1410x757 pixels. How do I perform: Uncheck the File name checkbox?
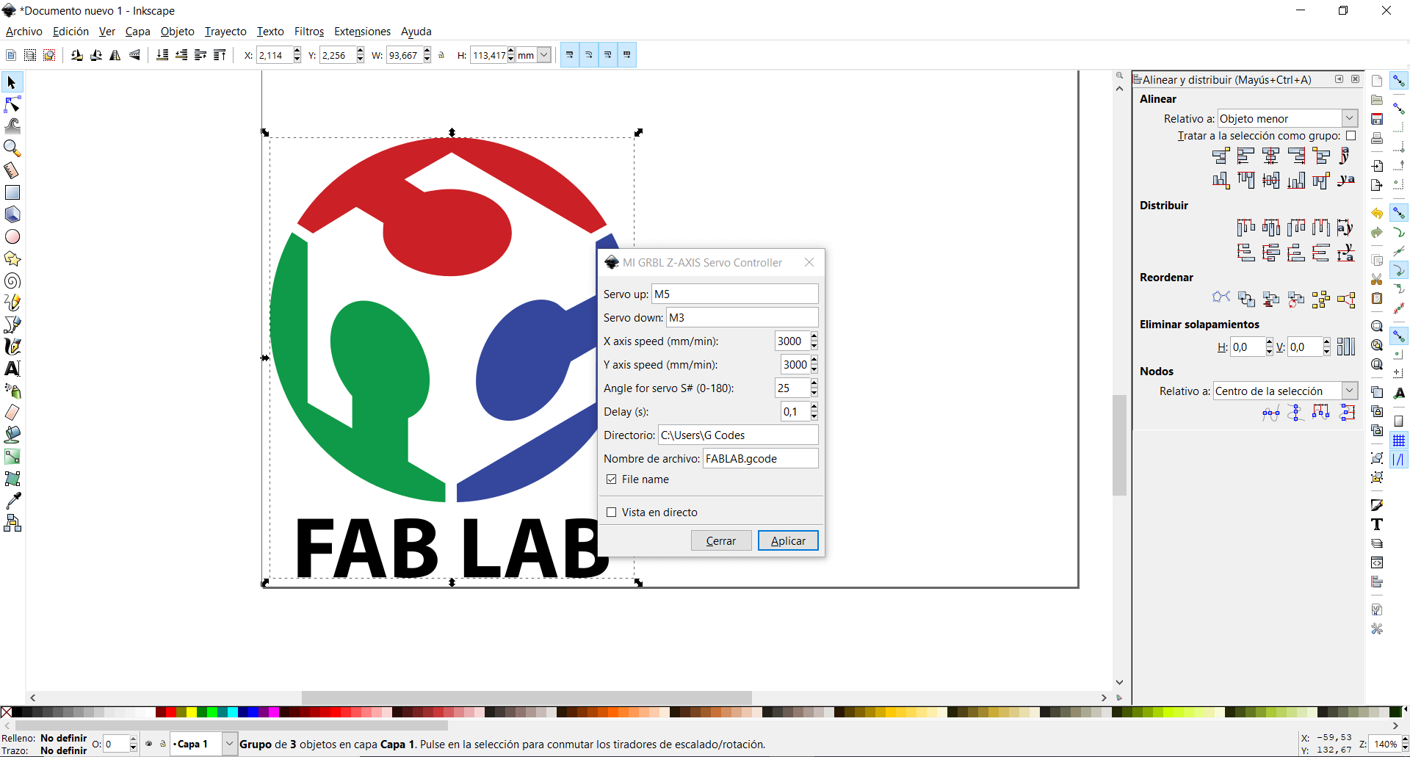[611, 479]
